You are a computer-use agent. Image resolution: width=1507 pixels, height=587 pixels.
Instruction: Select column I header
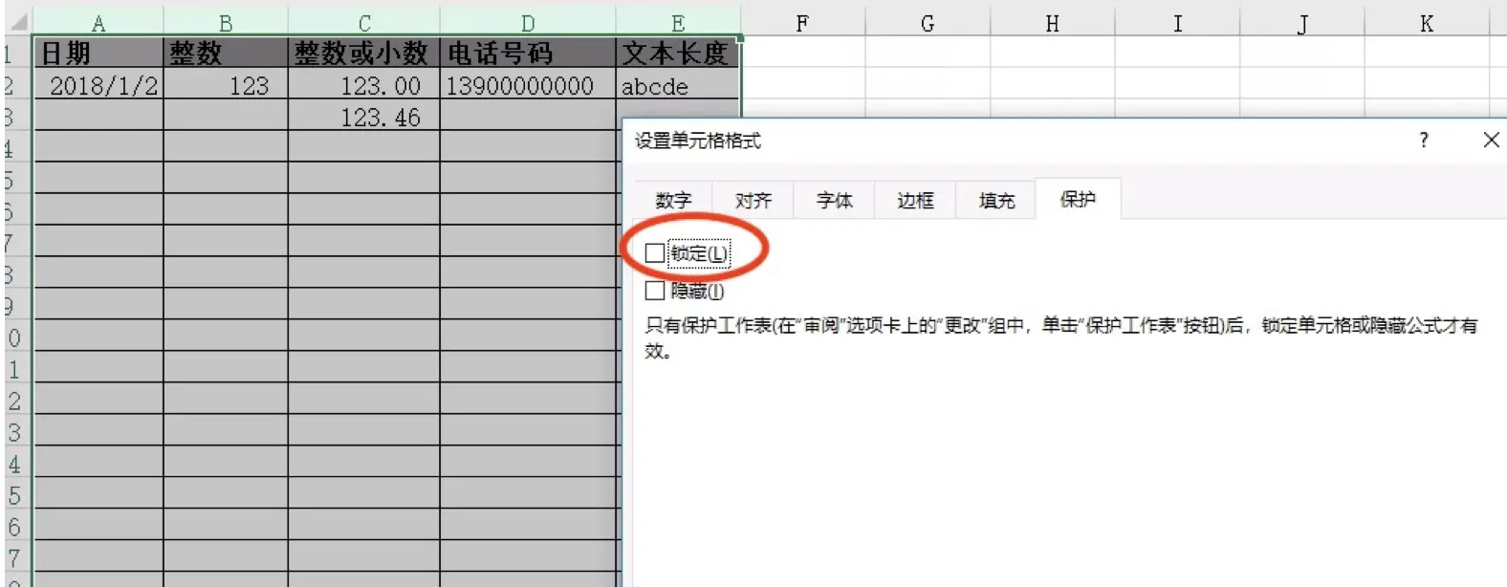tap(1178, 23)
